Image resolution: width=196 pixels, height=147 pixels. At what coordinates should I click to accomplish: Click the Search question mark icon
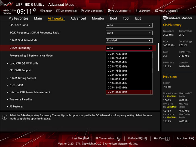pyautogui.click(x=136, y=11)
